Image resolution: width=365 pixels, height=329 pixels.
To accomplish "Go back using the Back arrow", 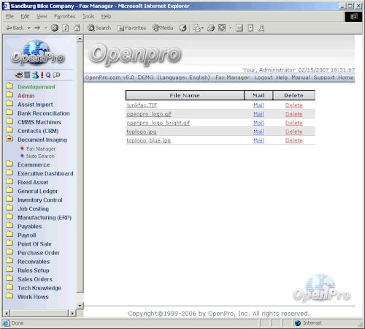I will [x=15, y=28].
